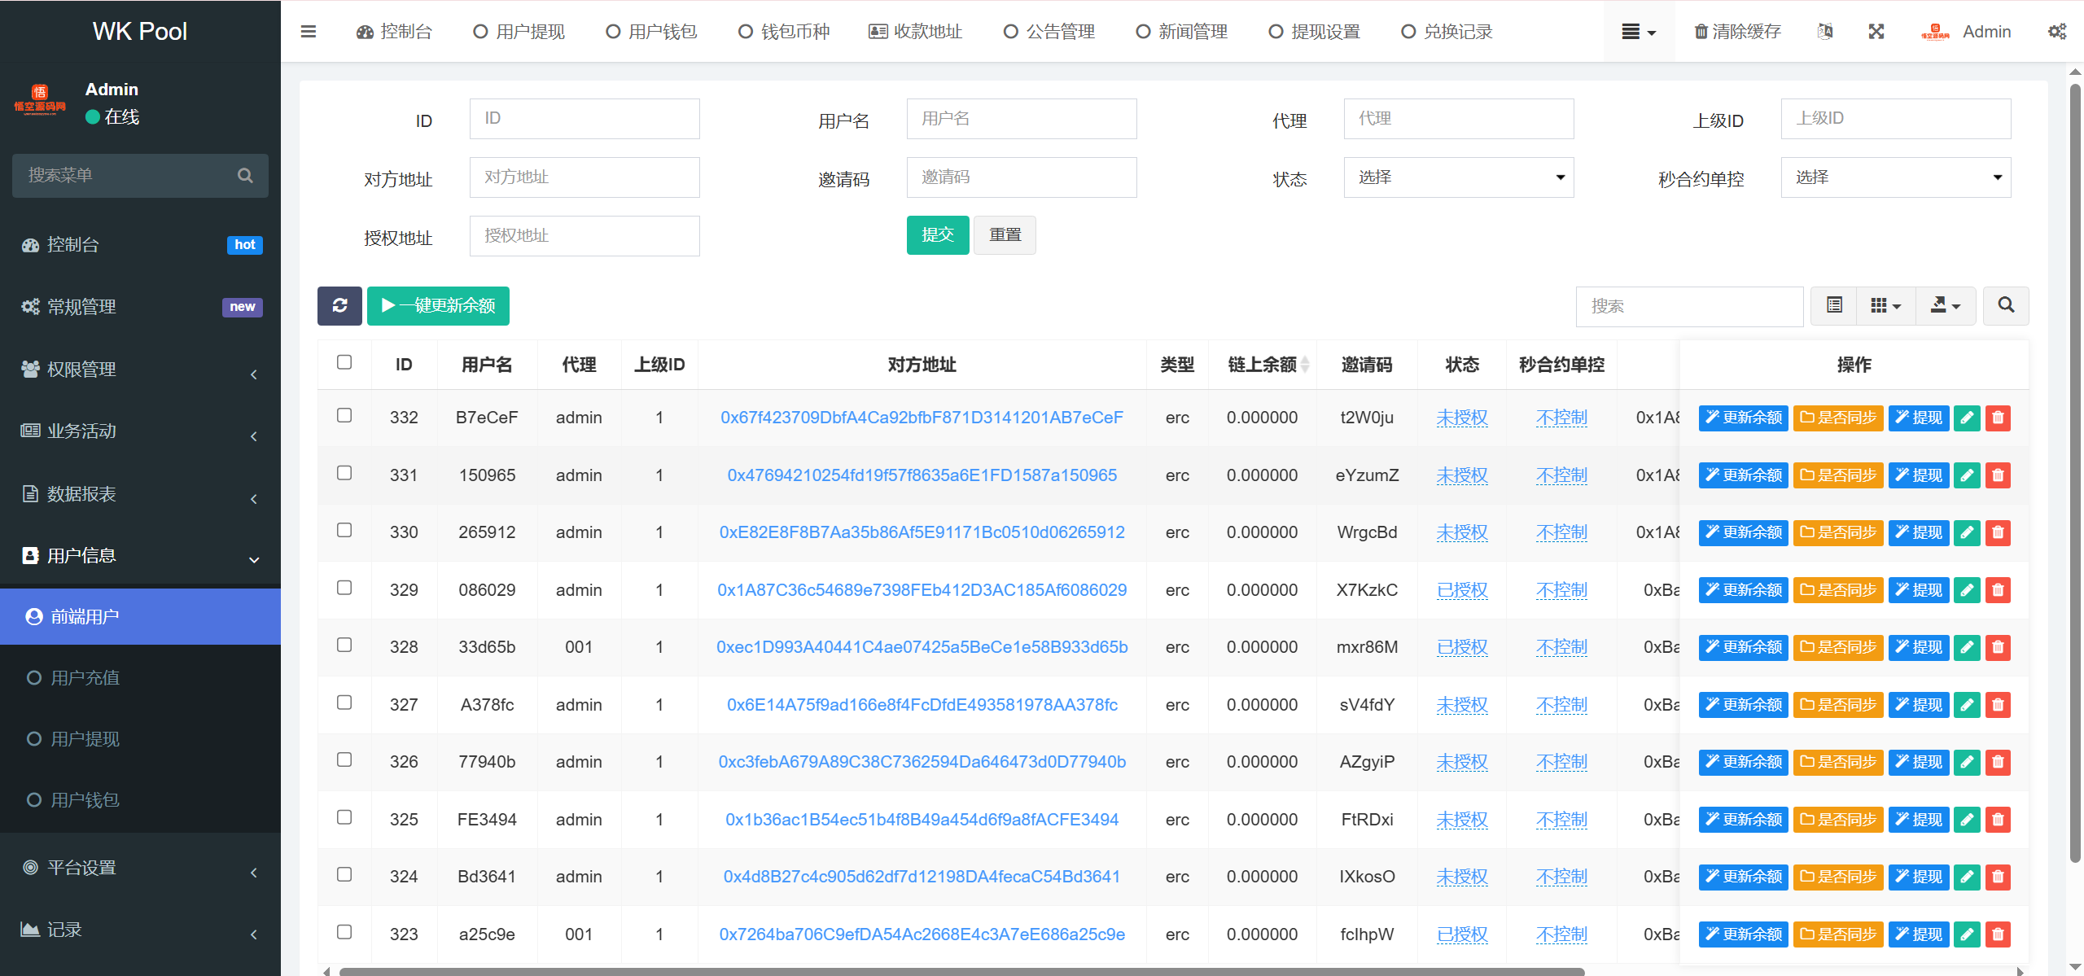
Task: Click the hamburger sidebar toggle icon
Action: [309, 32]
